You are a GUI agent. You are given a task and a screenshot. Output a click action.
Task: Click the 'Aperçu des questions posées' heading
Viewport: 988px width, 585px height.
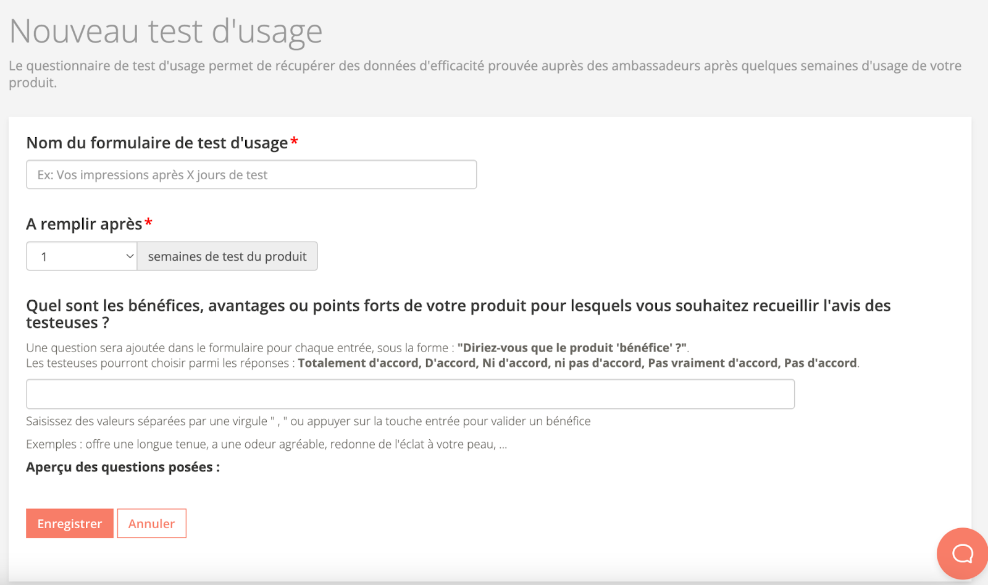(123, 468)
